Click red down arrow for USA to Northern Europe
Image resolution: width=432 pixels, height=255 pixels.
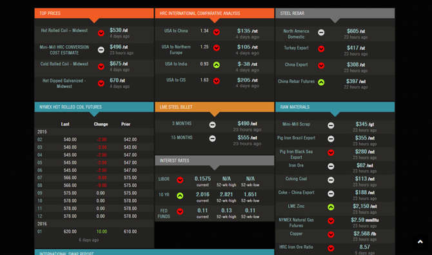(x=217, y=48)
